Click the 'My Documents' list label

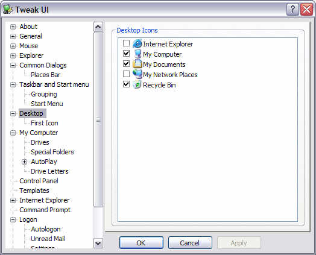pyautogui.click(x=164, y=65)
